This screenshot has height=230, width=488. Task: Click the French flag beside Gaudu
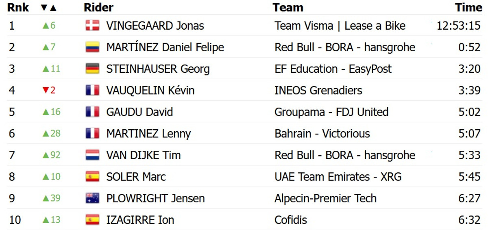tap(92, 112)
